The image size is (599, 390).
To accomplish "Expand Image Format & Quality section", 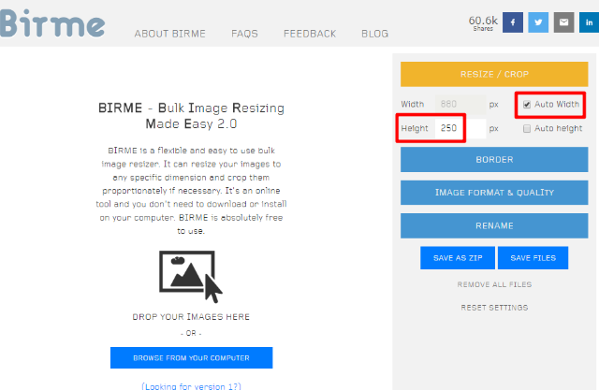I will 494,193.
